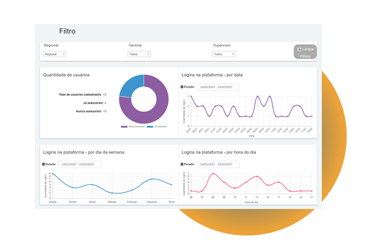Click calendar icon in Logins por data
This screenshot has width=375, height=249.
(182, 87)
